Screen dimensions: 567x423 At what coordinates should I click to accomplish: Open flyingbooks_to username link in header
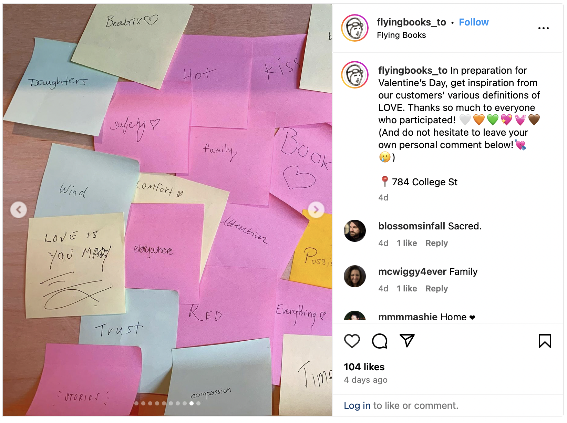(411, 22)
